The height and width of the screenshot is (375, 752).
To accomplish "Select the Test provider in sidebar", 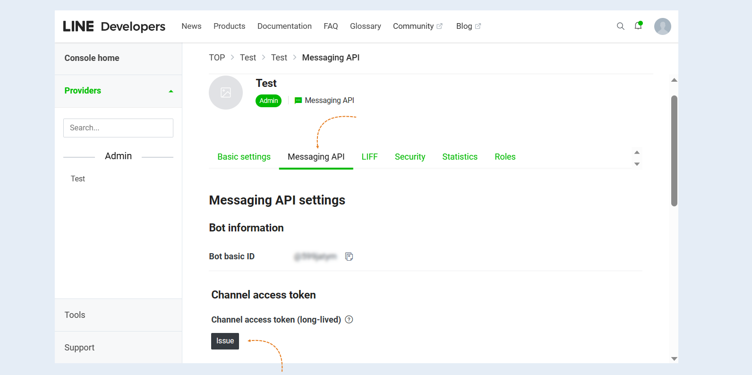I will tap(78, 179).
